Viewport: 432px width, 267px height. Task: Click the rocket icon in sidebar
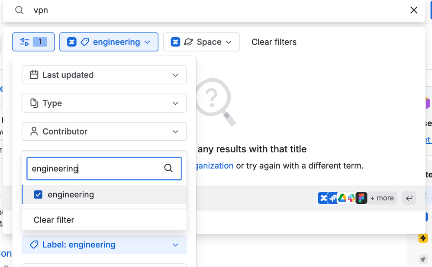pos(423,259)
